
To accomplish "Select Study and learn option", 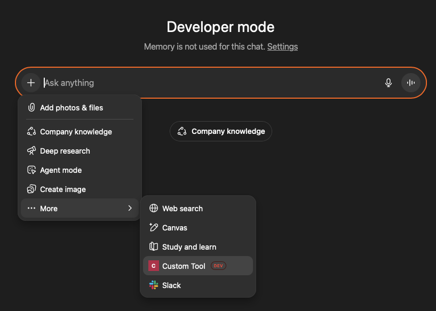I will tap(198, 247).
